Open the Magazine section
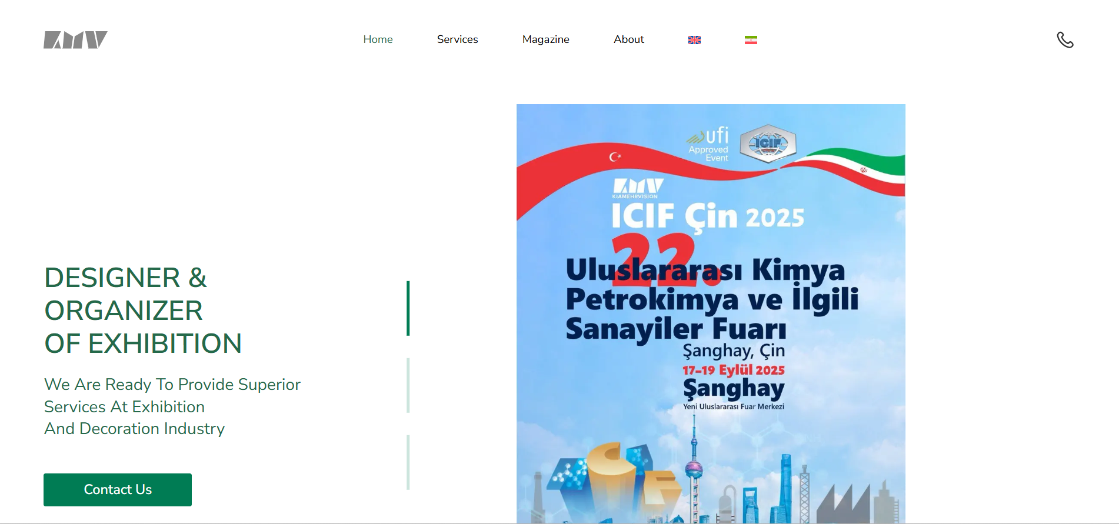This screenshot has height=524, width=1119. pos(545,39)
